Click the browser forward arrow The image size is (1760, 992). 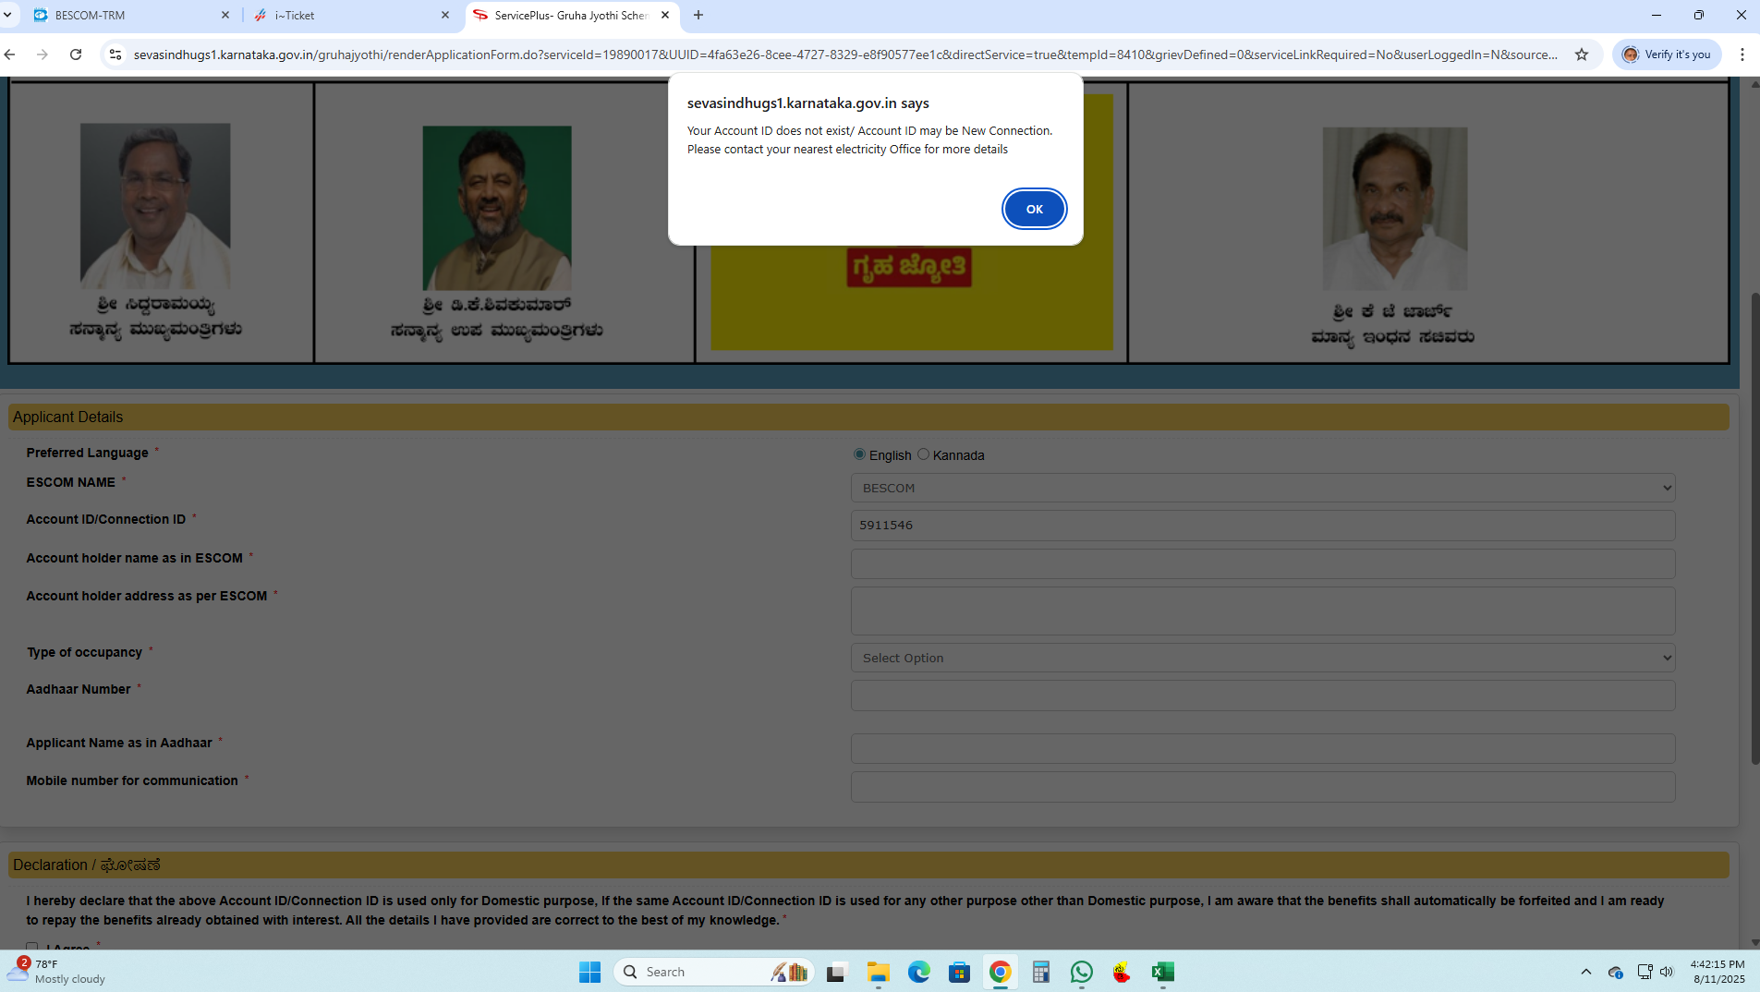point(42,54)
